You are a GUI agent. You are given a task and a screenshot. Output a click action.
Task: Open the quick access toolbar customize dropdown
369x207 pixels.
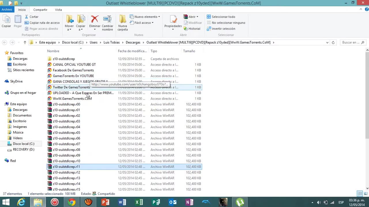[21, 3]
